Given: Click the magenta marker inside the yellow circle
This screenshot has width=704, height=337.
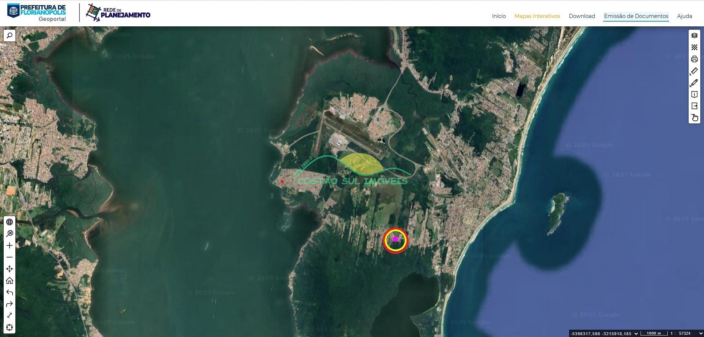Looking at the screenshot, I should click(395, 239).
